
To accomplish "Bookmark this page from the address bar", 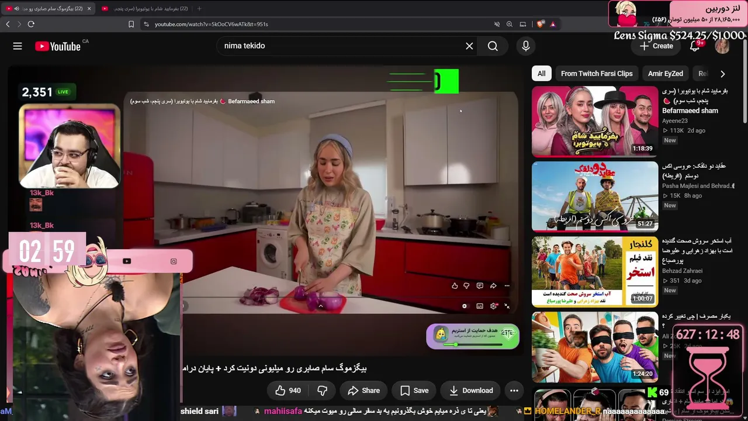I will pos(131,24).
